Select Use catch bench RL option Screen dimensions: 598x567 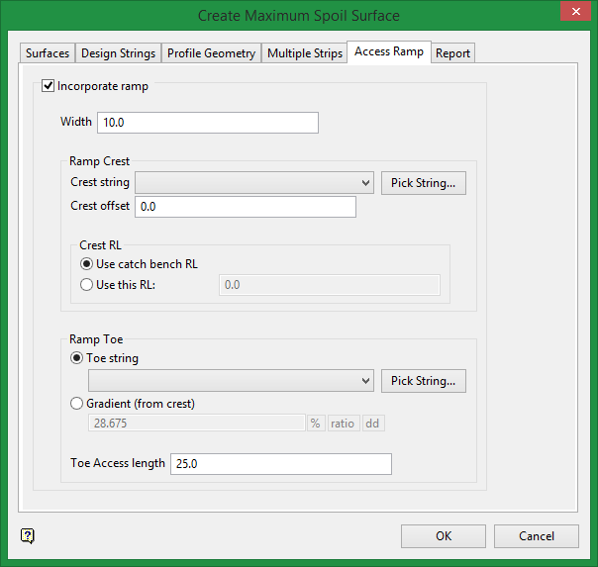[x=87, y=264]
